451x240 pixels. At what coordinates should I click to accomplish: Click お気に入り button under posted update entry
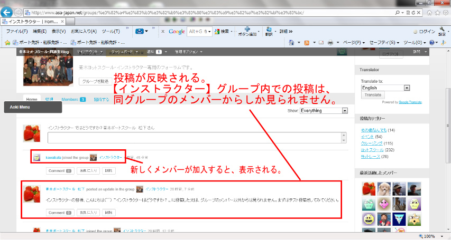click(88, 213)
